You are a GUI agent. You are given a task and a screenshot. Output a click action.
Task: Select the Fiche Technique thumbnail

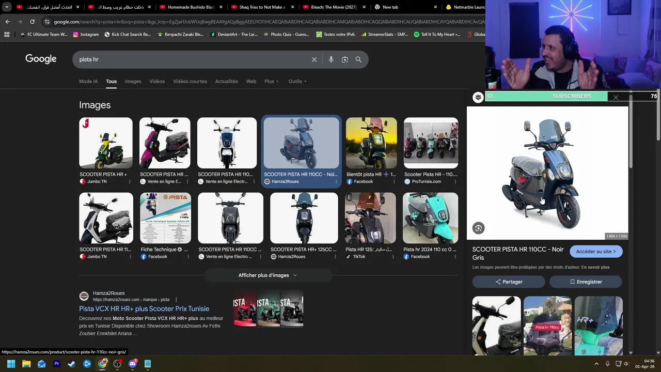pos(165,218)
